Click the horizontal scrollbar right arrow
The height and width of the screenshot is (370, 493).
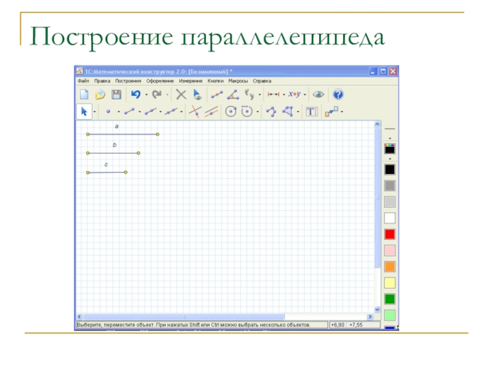tap(370, 316)
